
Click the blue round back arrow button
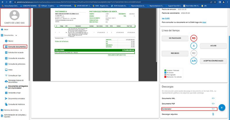click(x=222, y=108)
